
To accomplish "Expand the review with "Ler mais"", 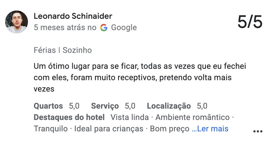I will (x=210, y=129).
